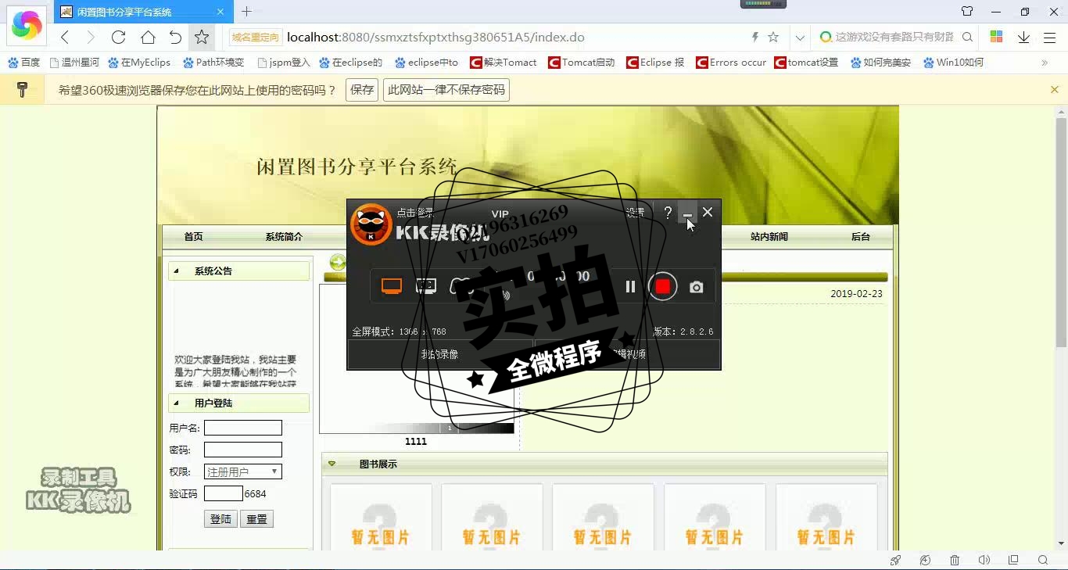
Task: Close the 闲置图书分享平台系统 tab
Action: [220, 12]
